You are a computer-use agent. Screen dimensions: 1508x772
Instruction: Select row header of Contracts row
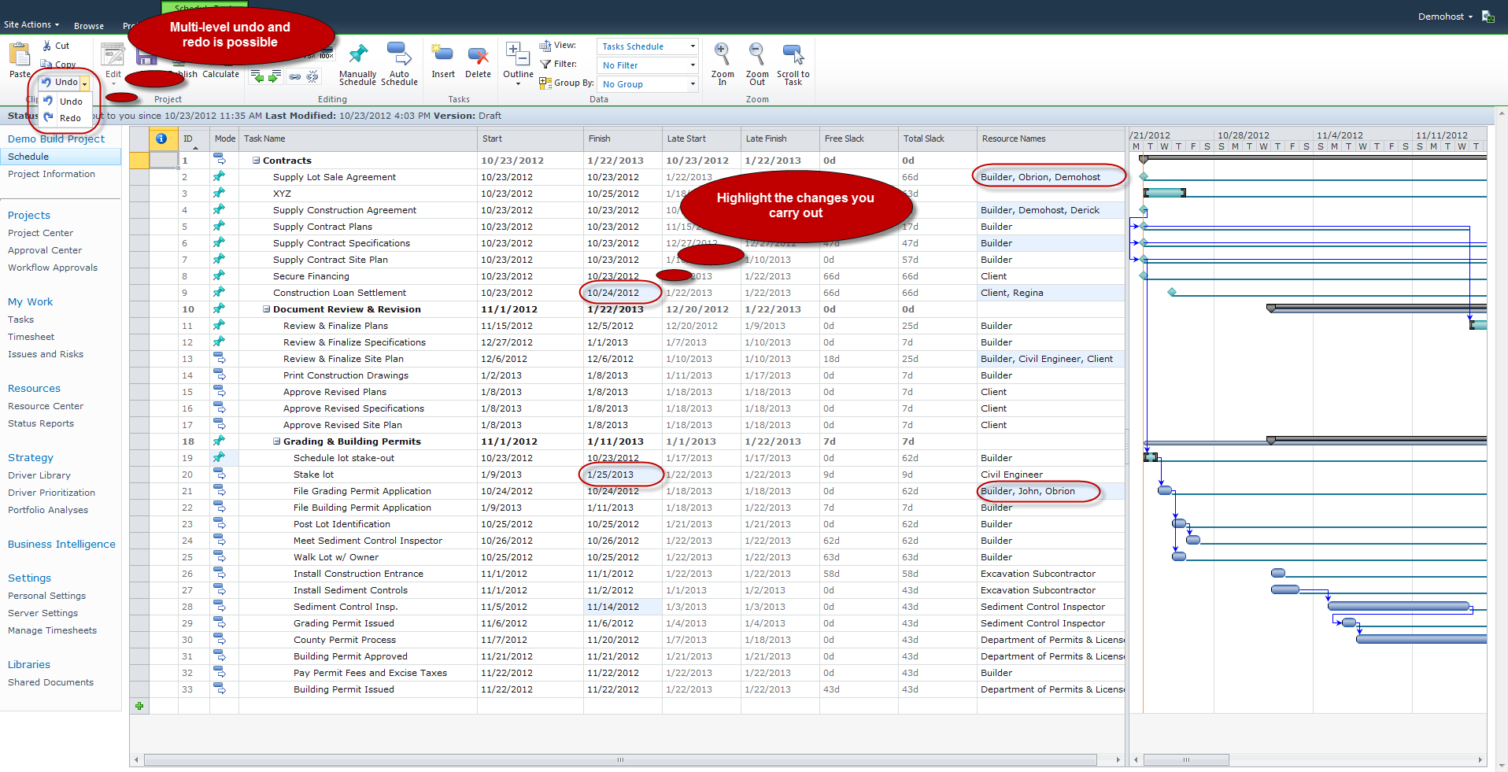point(139,160)
